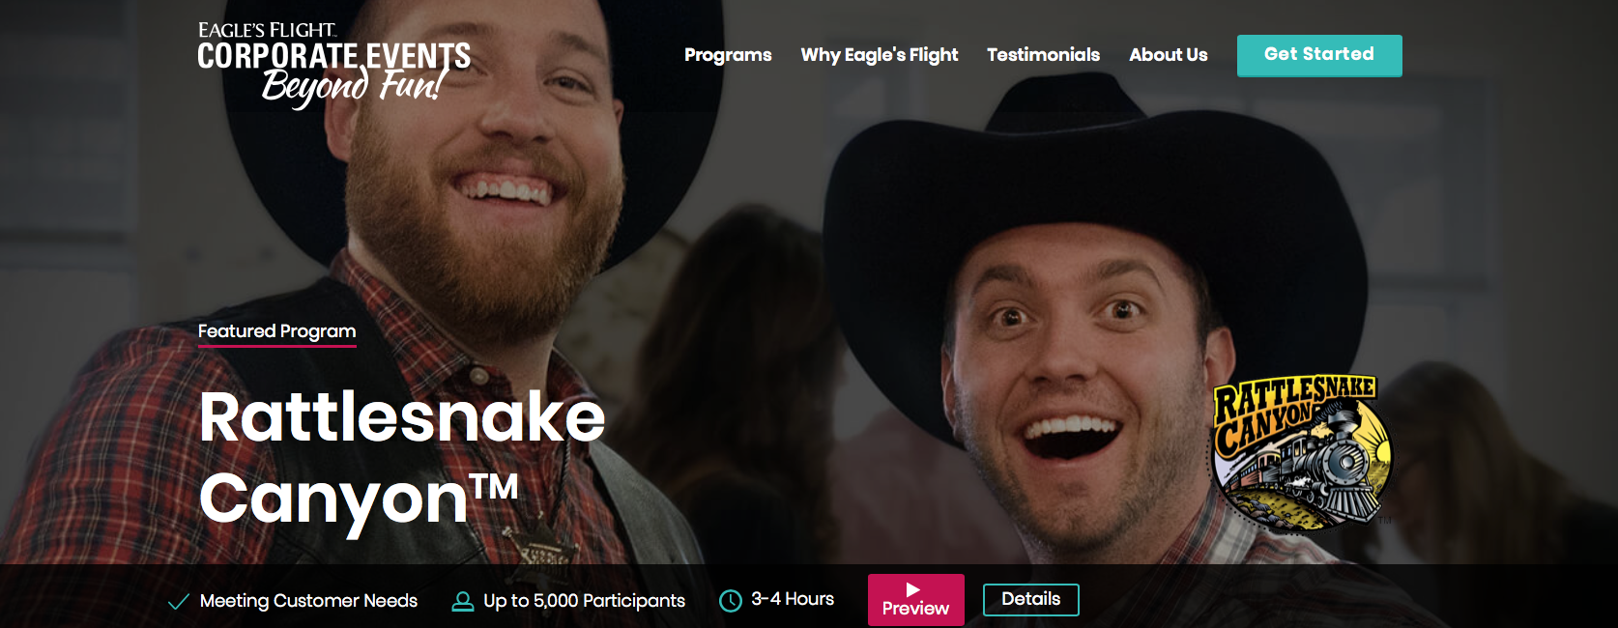Open Details for Rattlesnake Canyon
1618x628 pixels.
point(1031,599)
